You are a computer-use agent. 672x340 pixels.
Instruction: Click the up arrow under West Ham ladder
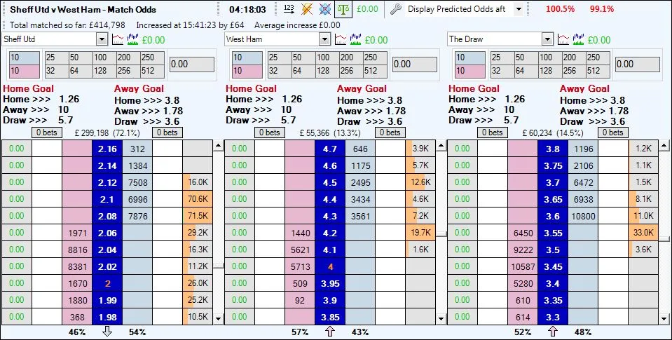[x=330, y=332]
